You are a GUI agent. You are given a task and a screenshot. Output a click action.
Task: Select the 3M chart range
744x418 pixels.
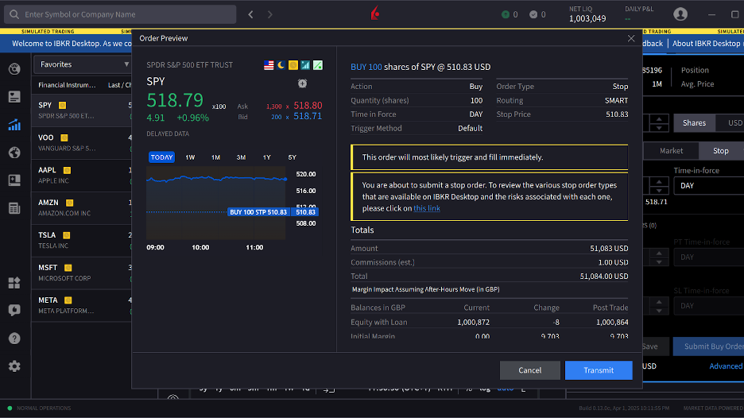click(241, 157)
